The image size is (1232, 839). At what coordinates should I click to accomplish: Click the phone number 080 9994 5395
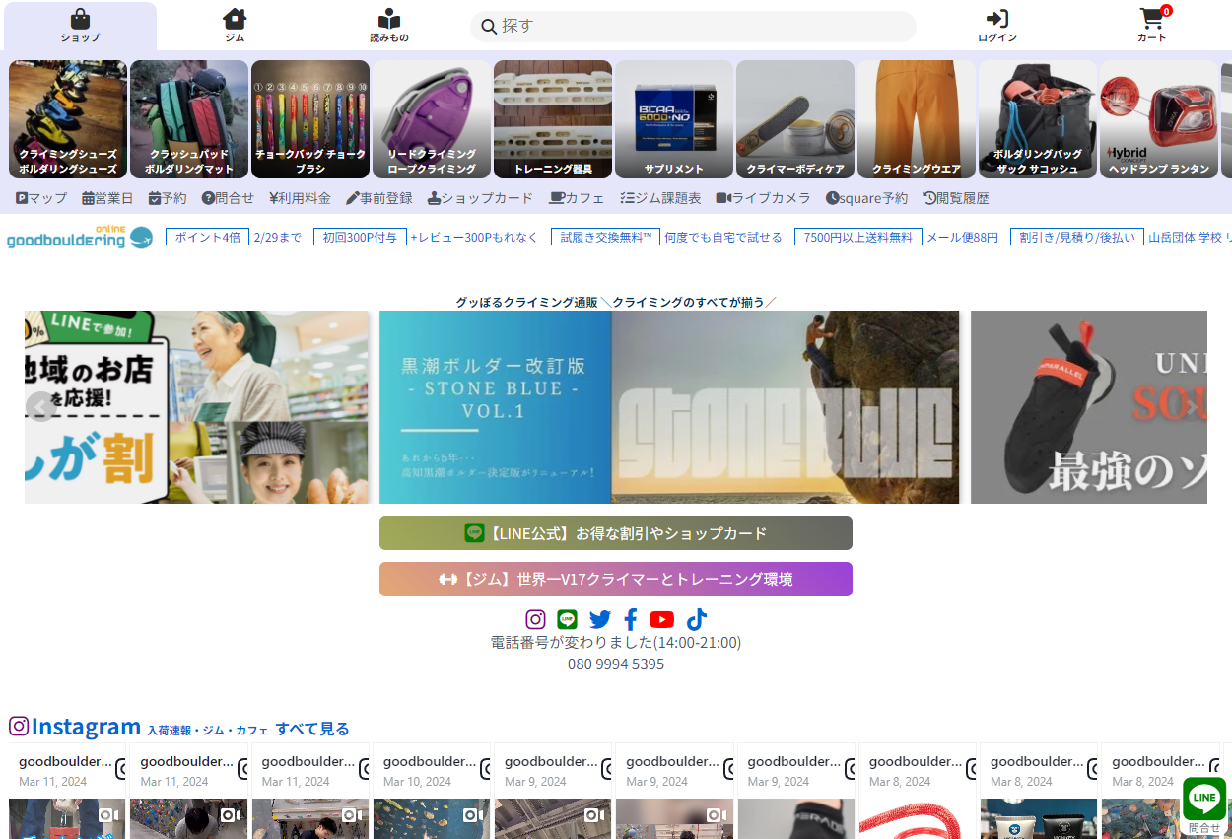click(616, 664)
